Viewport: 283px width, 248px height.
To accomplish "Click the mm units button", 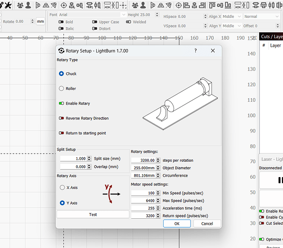I will tap(40, 21).
